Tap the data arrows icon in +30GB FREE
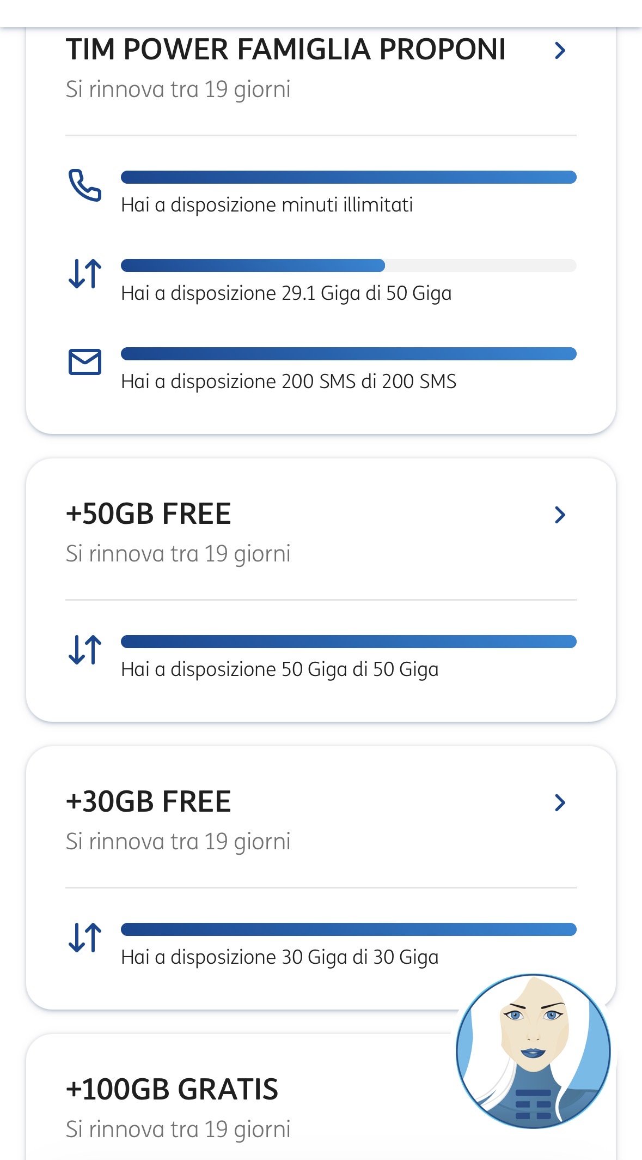The image size is (642, 1160). 85,937
